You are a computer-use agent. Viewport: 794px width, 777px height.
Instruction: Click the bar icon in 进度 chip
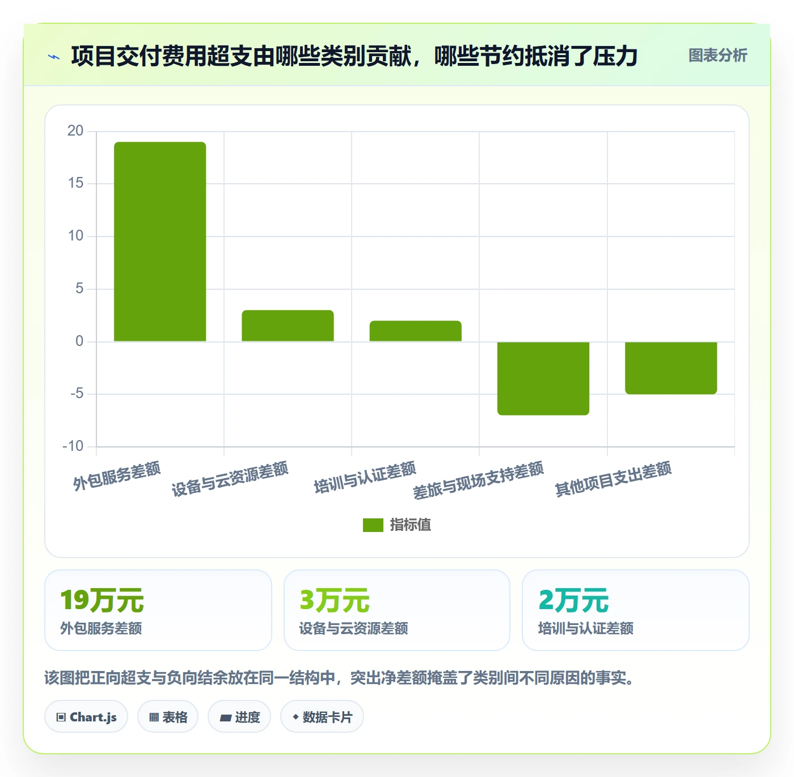225,718
